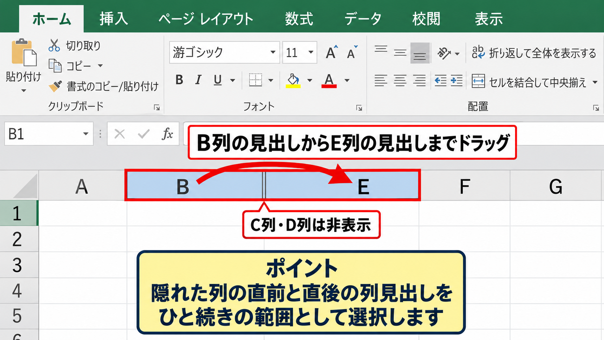604x340 pixels.
Task: Toggle bottom align button
Action: [x=420, y=53]
